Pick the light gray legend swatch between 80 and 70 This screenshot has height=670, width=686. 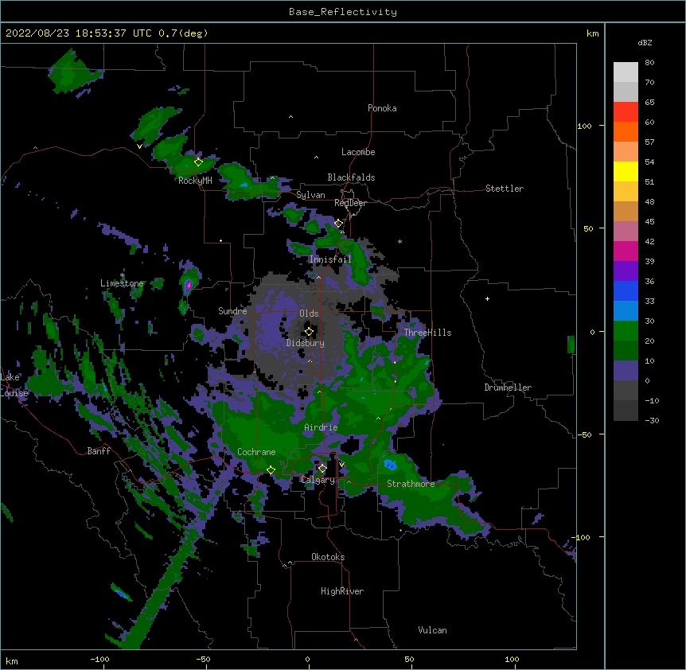[626, 72]
